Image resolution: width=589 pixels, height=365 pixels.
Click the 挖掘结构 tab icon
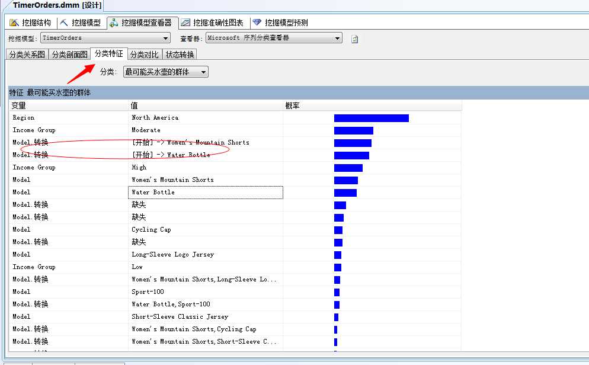14,23
